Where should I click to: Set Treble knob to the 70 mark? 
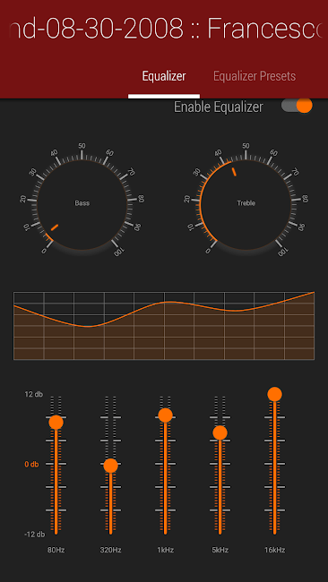289,175
